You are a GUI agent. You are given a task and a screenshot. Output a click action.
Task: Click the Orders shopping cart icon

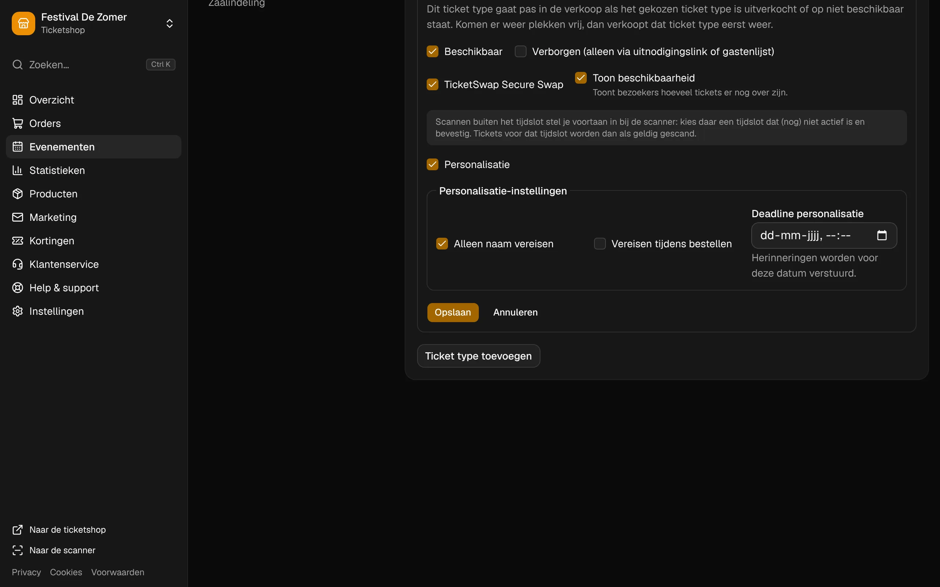[x=18, y=124]
